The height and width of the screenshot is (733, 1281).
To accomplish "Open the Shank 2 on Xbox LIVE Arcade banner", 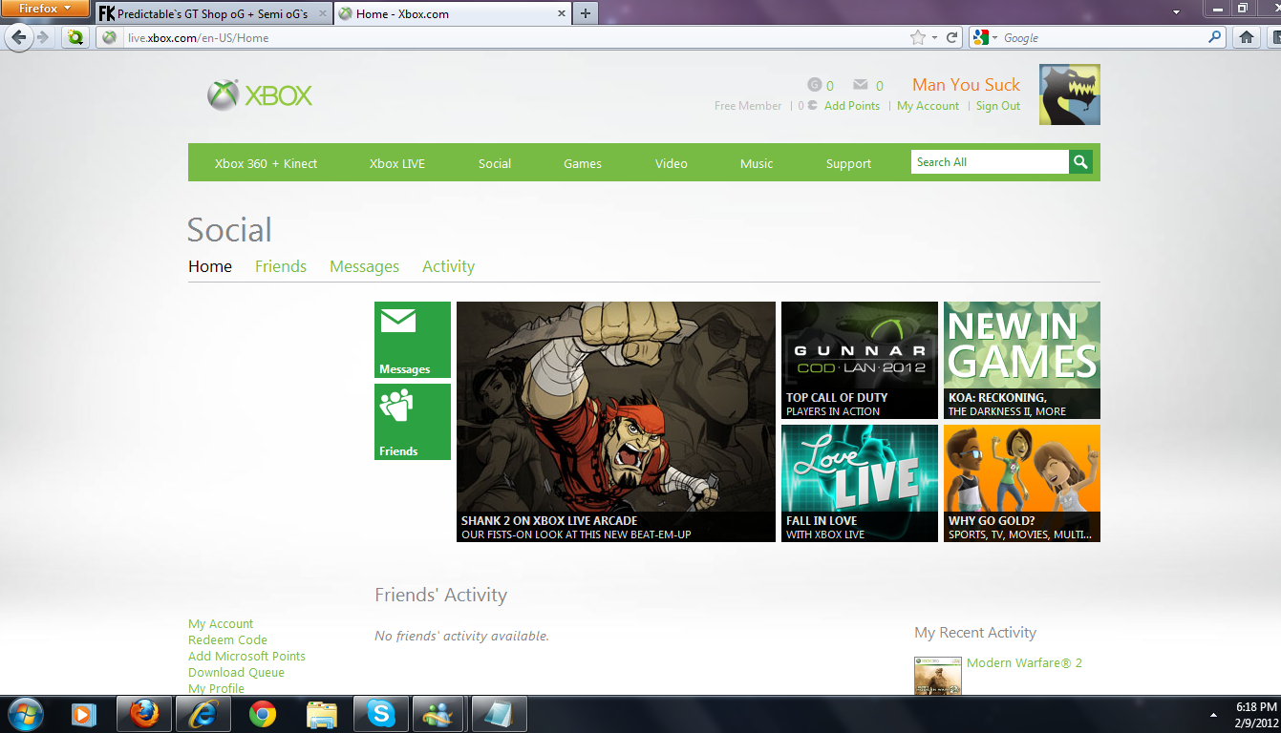I will tap(616, 422).
